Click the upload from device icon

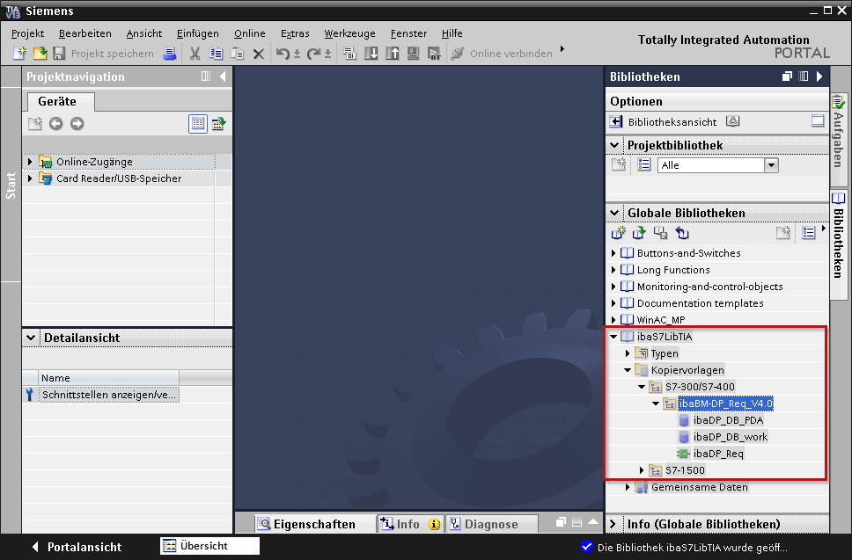coord(393,53)
